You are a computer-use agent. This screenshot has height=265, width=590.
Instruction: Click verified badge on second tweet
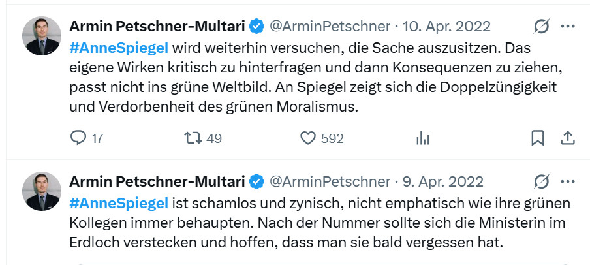[x=256, y=181]
